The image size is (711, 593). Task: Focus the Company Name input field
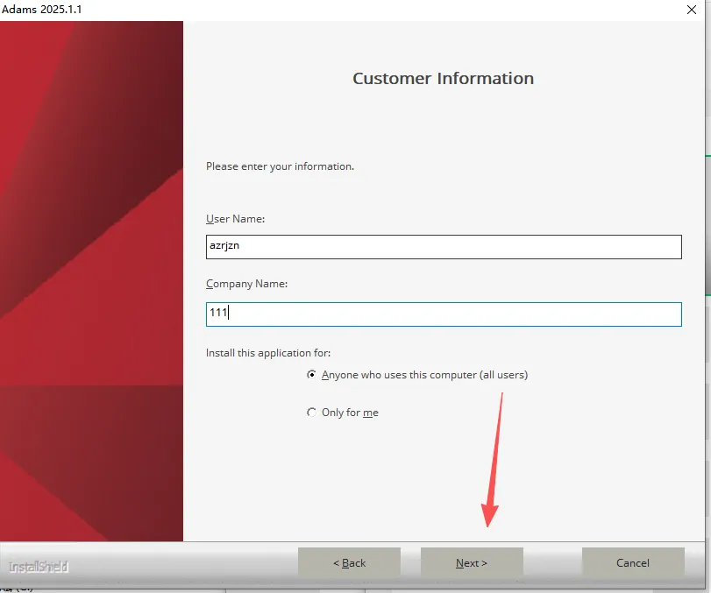click(444, 314)
